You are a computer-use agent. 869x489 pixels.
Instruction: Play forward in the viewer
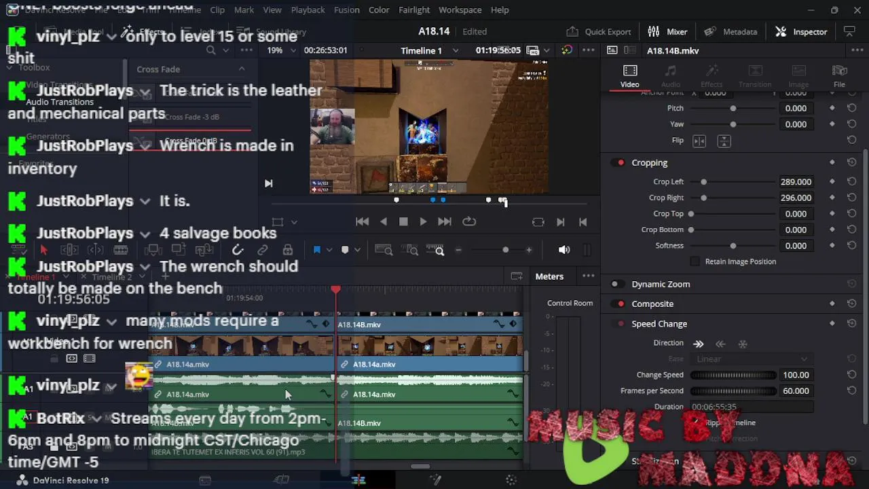click(423, 221)
